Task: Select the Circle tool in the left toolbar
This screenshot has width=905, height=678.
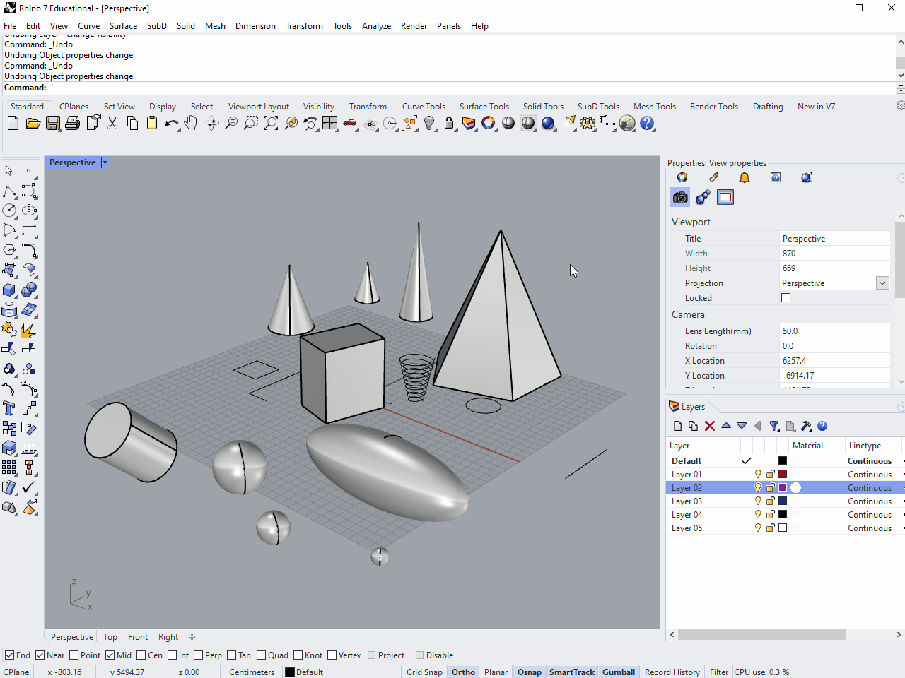Action: click(x=9, y=210)
